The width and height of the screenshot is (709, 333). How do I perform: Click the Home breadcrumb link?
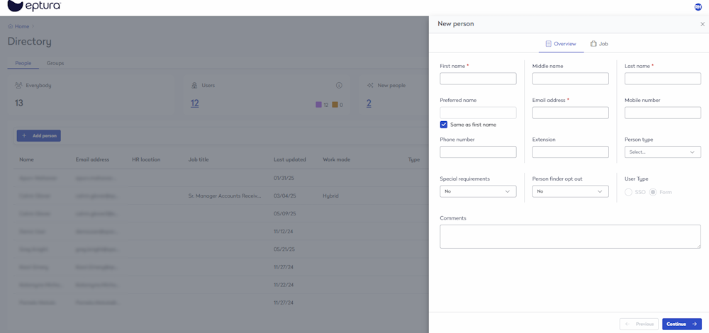point(22,27)
